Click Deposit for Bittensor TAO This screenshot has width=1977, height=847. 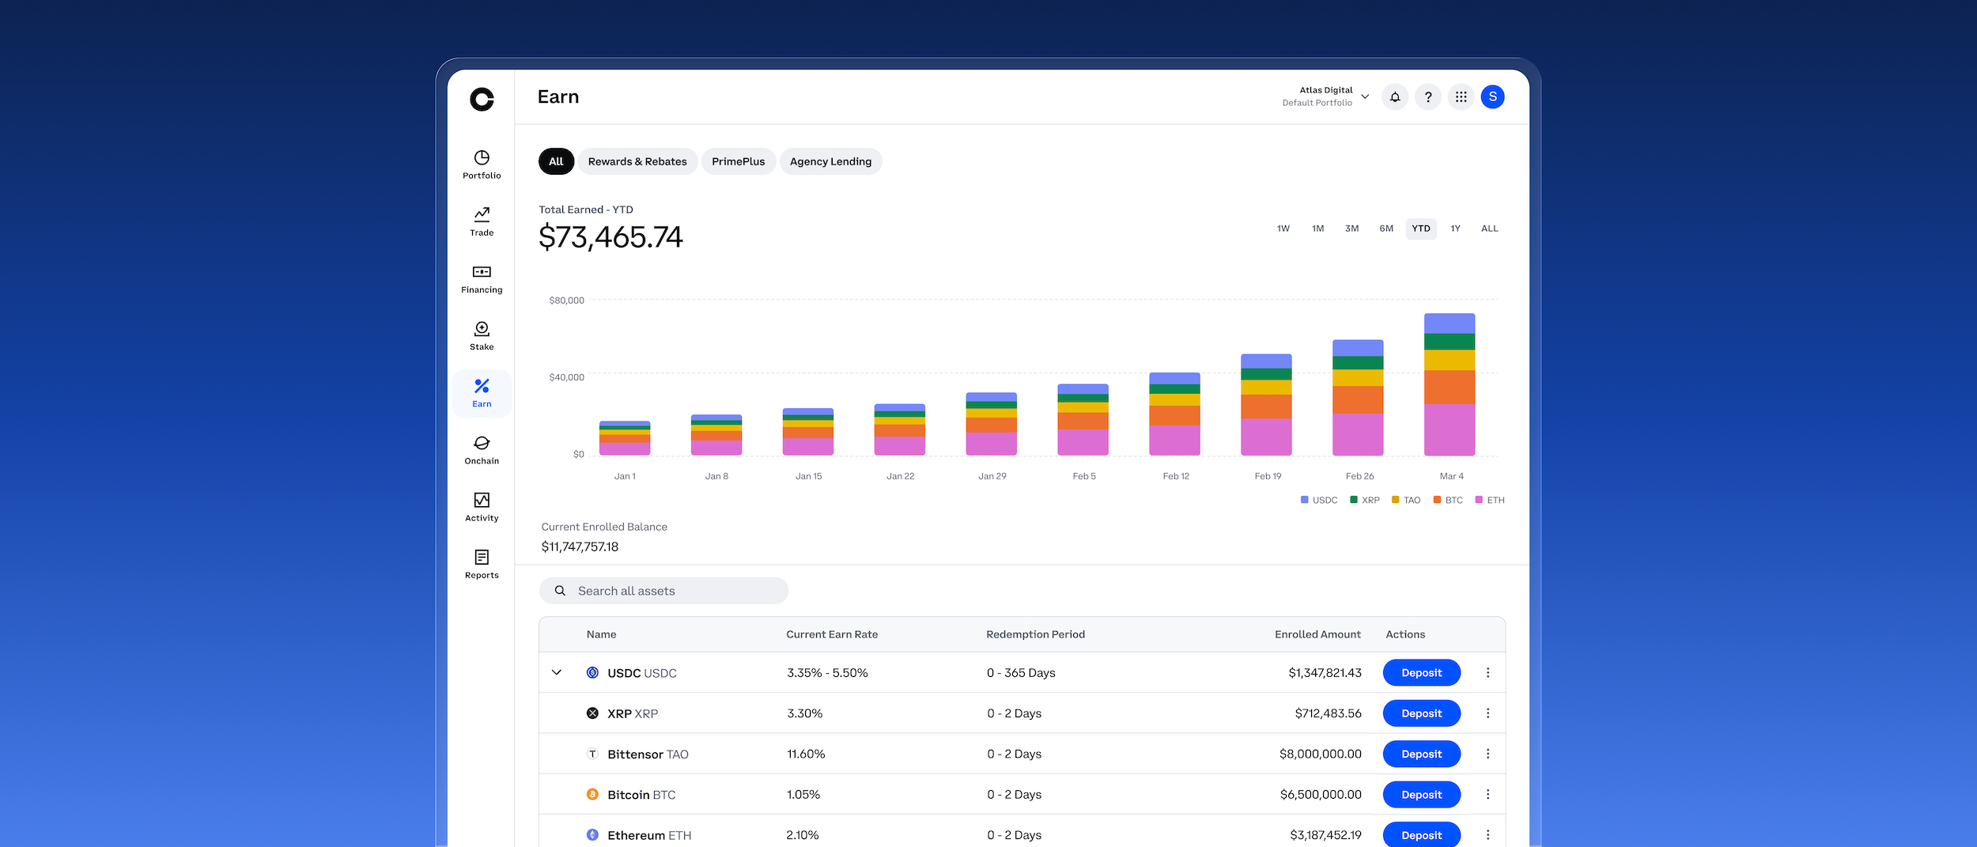[x=1421, y=754]
